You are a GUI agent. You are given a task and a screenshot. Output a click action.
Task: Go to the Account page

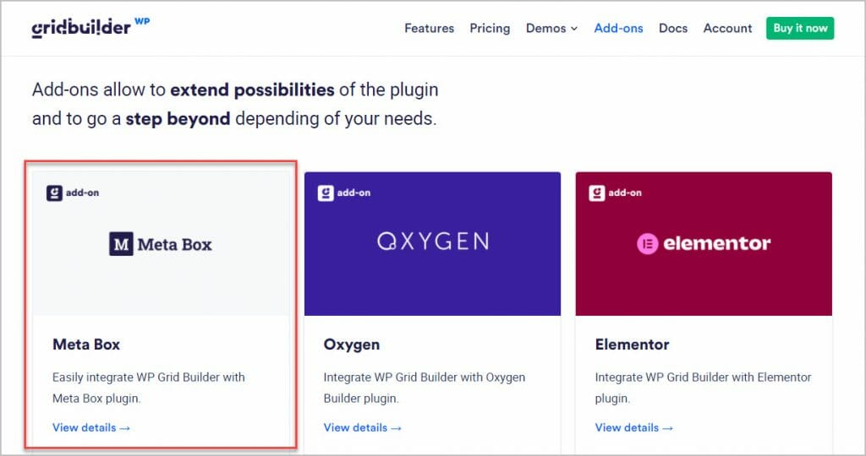click(x=727, y=28)
